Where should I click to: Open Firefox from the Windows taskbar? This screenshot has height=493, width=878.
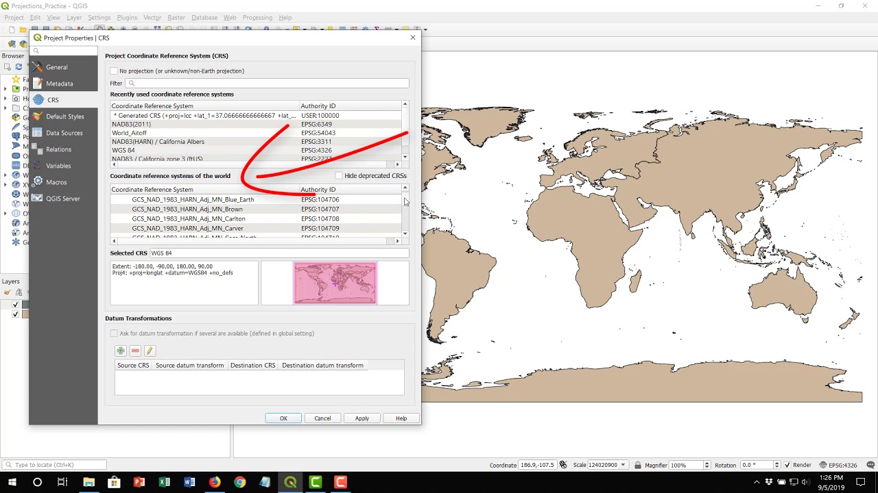pos(215,482)
